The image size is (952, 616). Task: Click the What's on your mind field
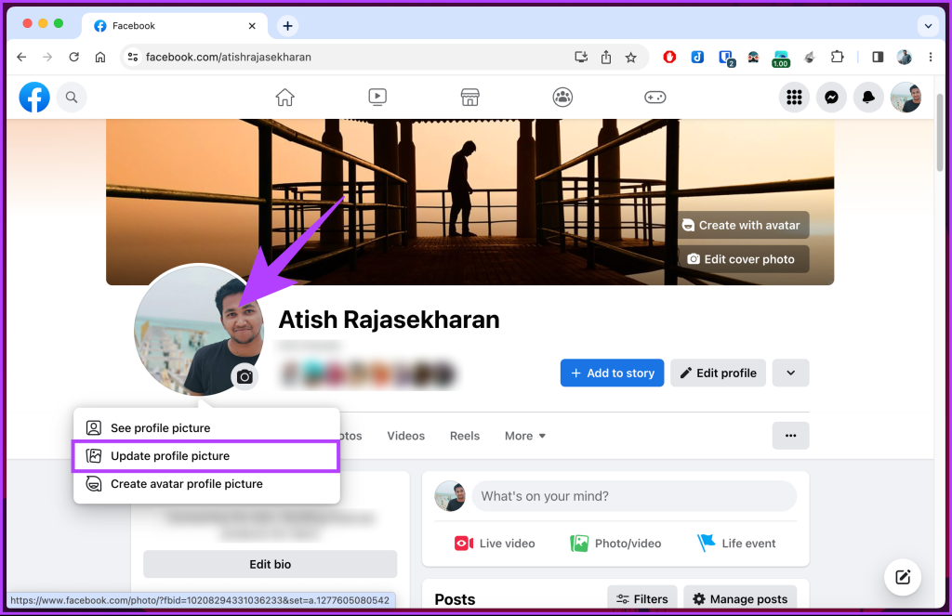pyautogui.click(x=633, y=496)
